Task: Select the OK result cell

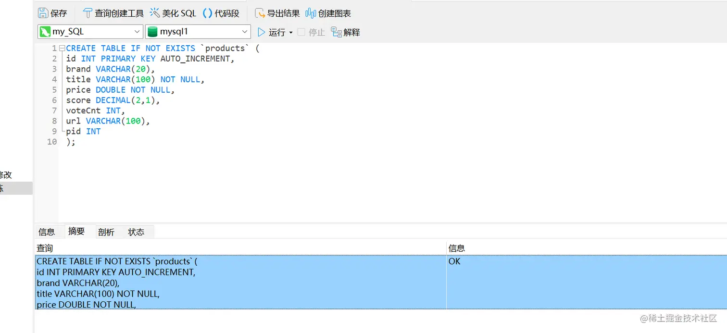Action: tap(587, 283)
